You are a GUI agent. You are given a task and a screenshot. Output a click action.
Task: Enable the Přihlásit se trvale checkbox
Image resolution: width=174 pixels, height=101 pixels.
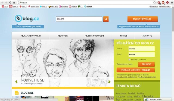click(129, 60)
